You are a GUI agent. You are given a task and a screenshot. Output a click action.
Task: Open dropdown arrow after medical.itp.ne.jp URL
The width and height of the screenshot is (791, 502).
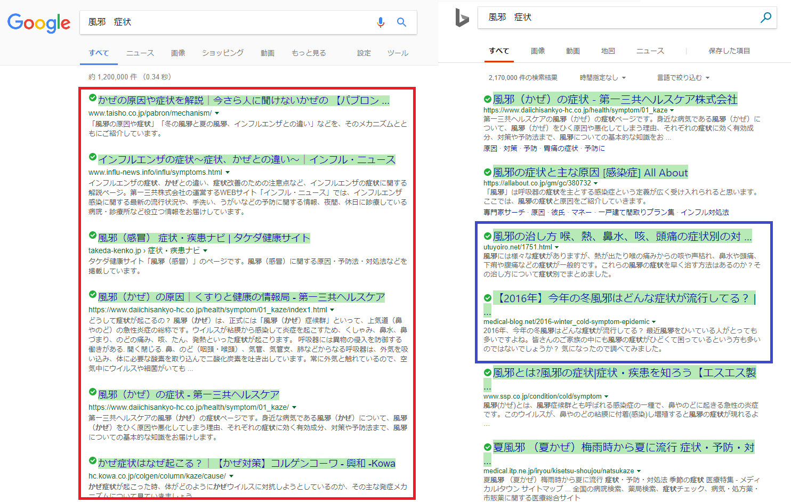(639, 471)
